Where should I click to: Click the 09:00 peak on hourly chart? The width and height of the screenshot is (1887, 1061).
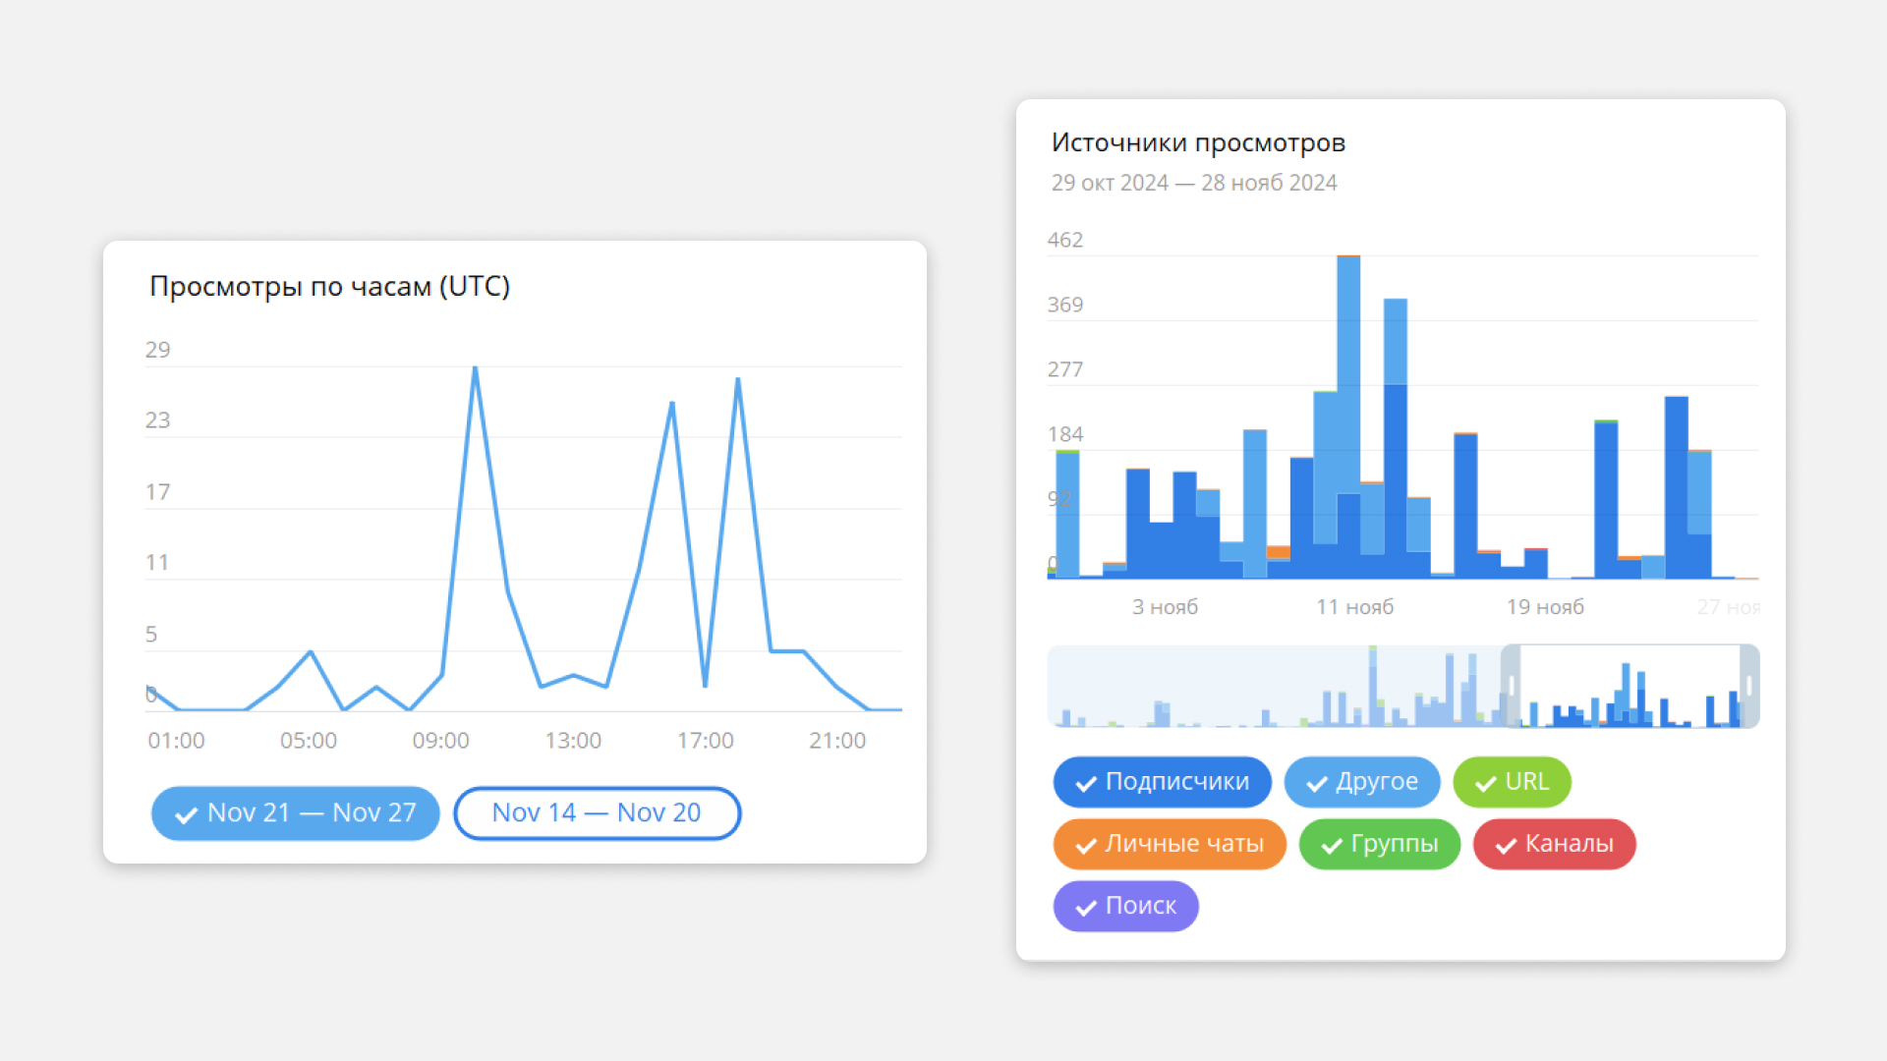point(476,369)
